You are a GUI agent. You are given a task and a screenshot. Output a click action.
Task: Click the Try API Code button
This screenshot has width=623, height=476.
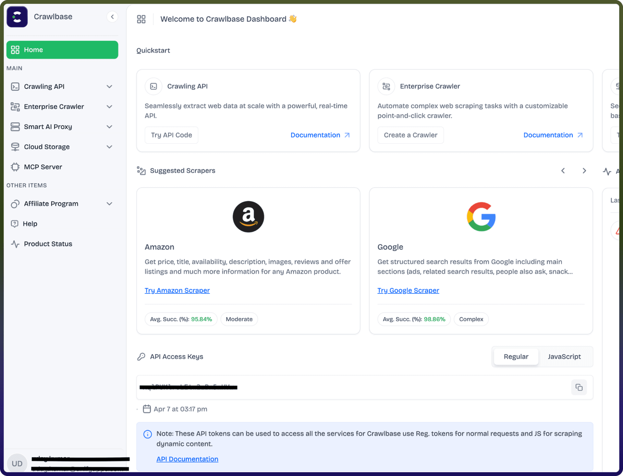click(171, 135)
